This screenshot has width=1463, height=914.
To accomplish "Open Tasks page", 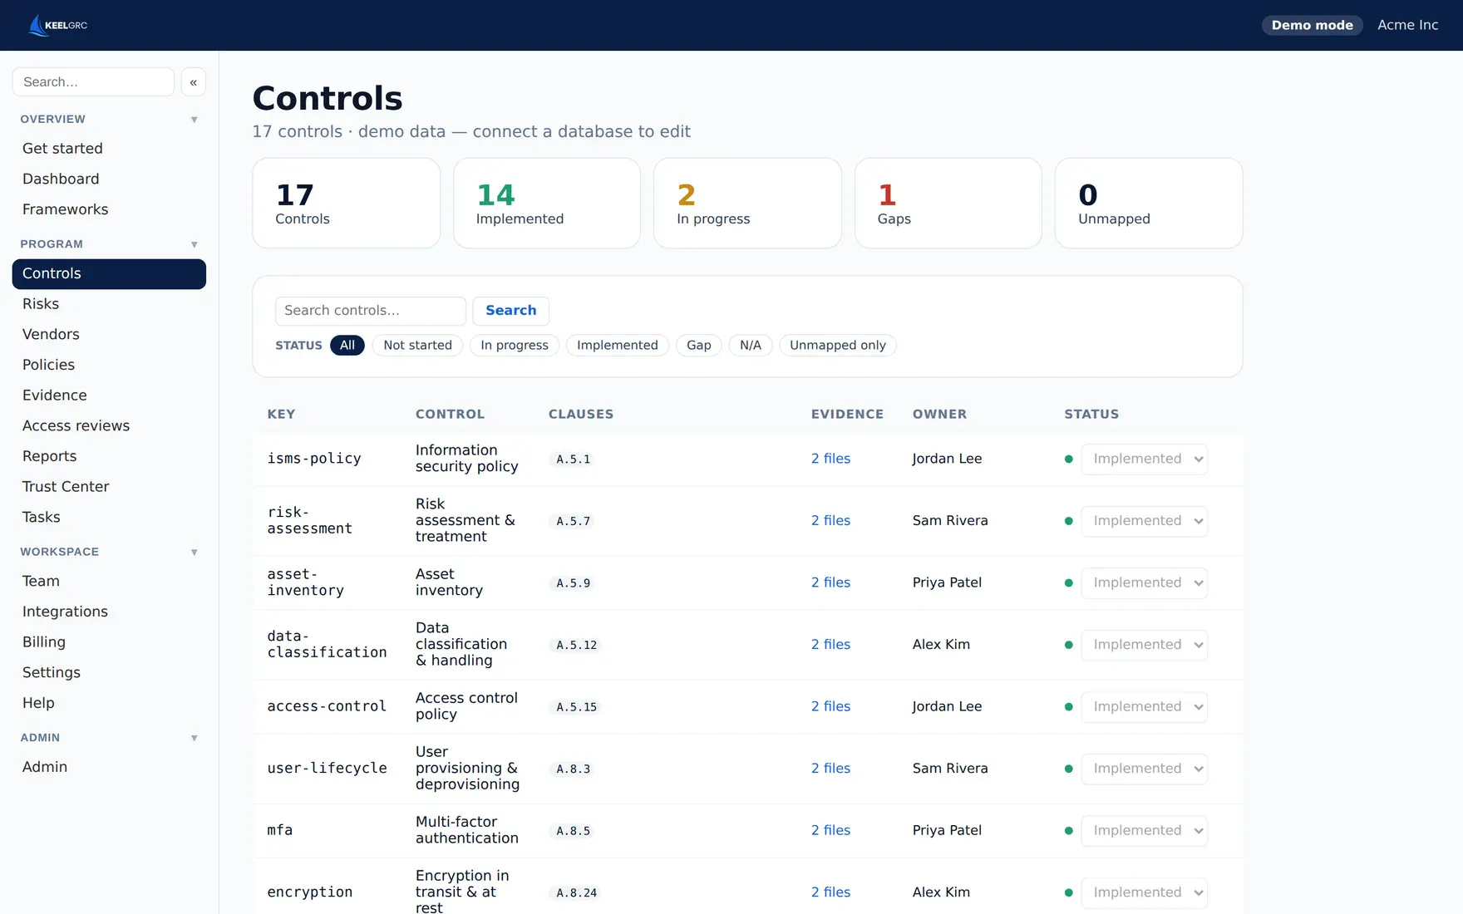I will click(109, 518).
